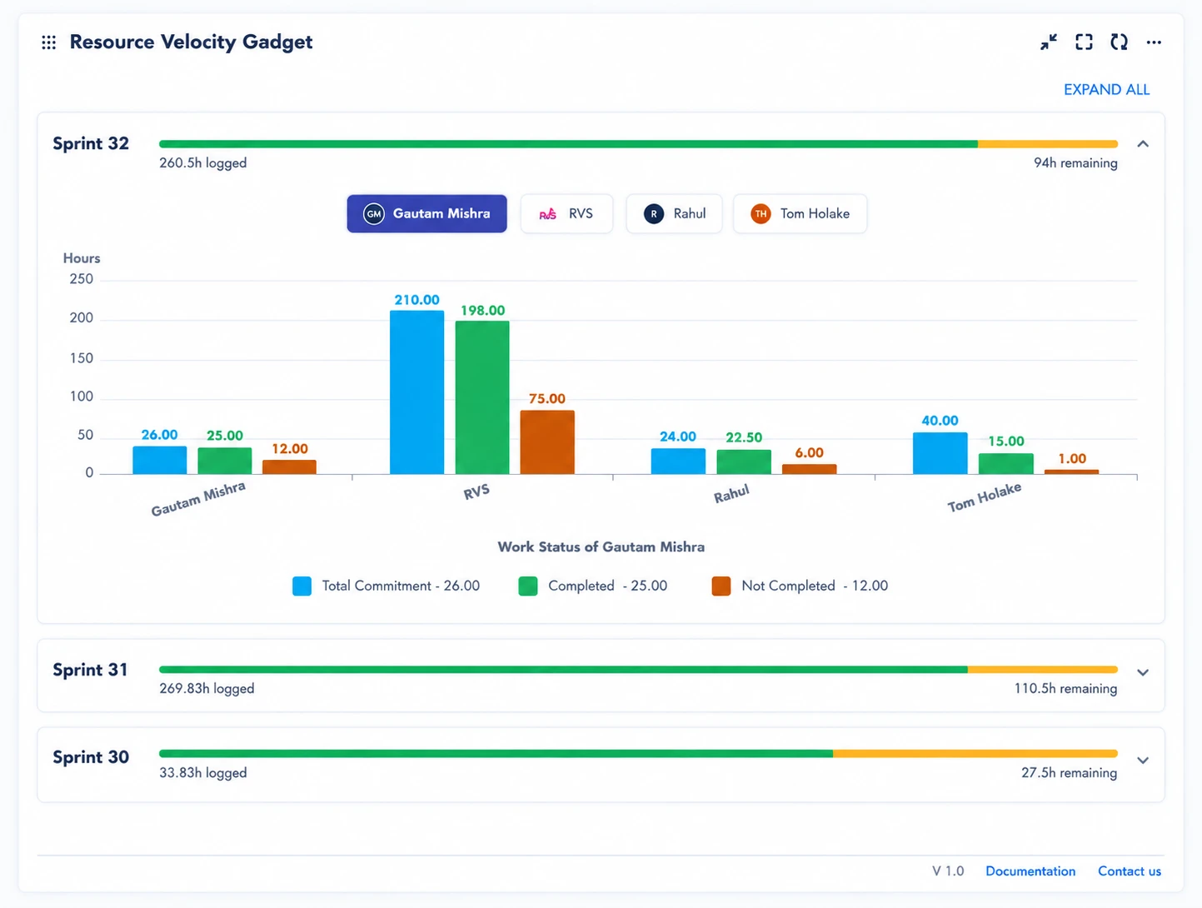
Task: Click "Total Commitment - 26.00" legend label
Action: pos(401,586)
